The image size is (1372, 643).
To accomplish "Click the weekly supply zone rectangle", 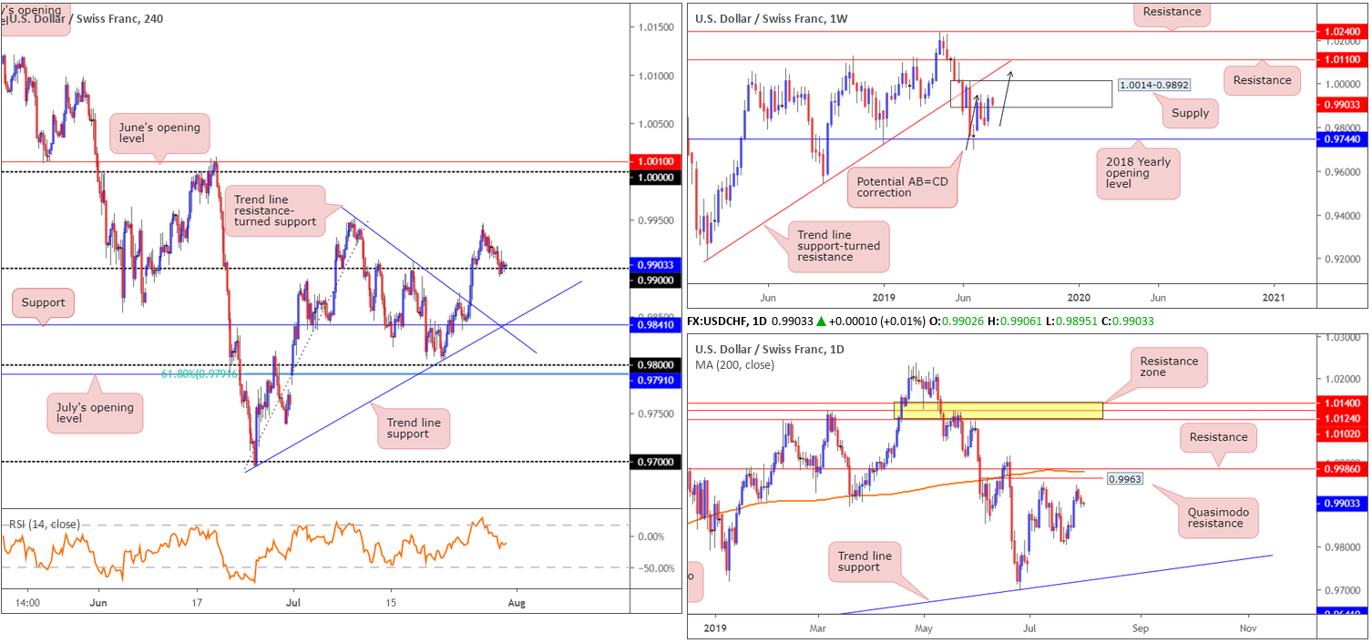I will (x=1031, y=94).
